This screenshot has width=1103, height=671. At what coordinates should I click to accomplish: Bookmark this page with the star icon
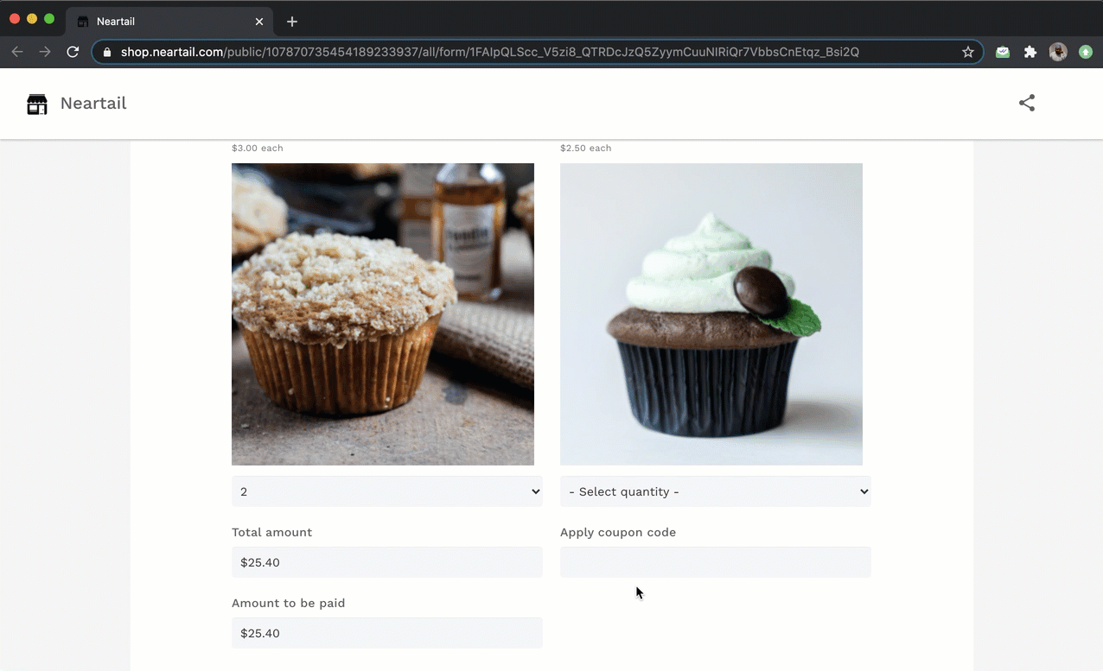click(968, 52)
